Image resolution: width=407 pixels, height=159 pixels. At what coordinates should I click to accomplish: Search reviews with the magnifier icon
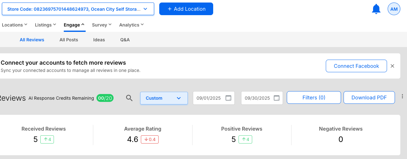pos(129,98)
